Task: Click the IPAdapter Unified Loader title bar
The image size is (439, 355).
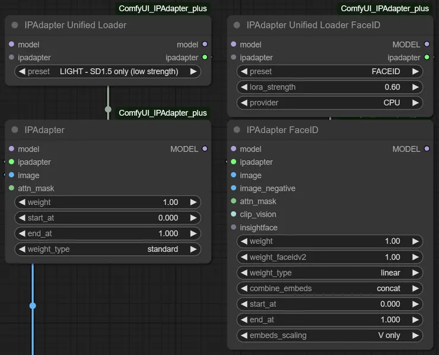Action: point(108,25)
